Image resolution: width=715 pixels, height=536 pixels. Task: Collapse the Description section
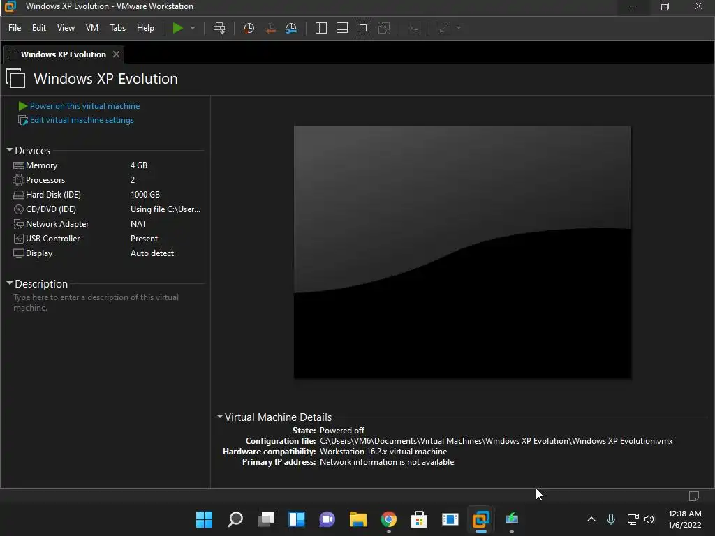10,283
